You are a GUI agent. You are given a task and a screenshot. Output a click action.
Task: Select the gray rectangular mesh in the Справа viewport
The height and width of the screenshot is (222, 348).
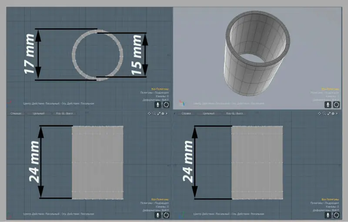pyautogui.click(x=257, y=163)
